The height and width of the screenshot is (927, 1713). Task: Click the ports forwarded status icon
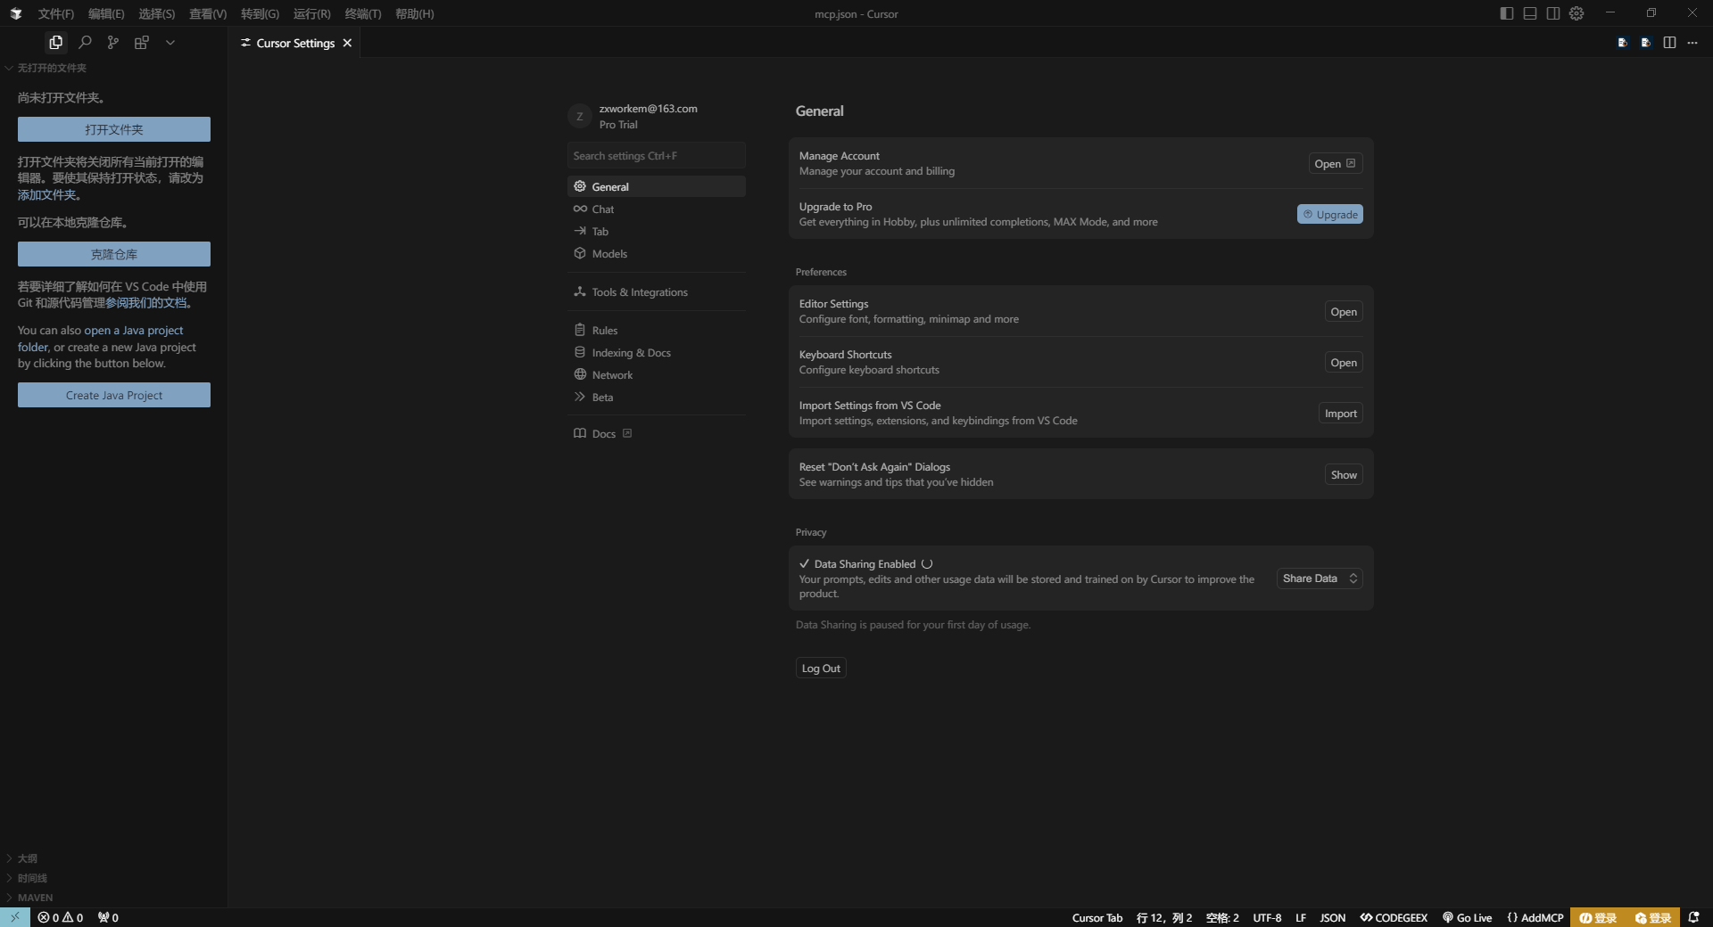108,917
